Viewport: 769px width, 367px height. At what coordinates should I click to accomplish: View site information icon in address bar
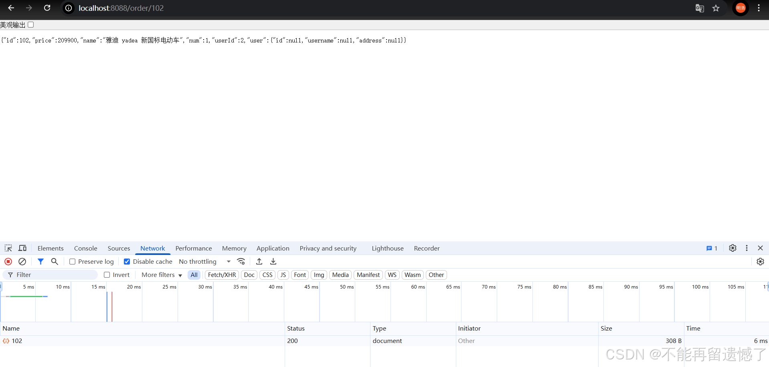pyautogui.click(x=69, y=8)
